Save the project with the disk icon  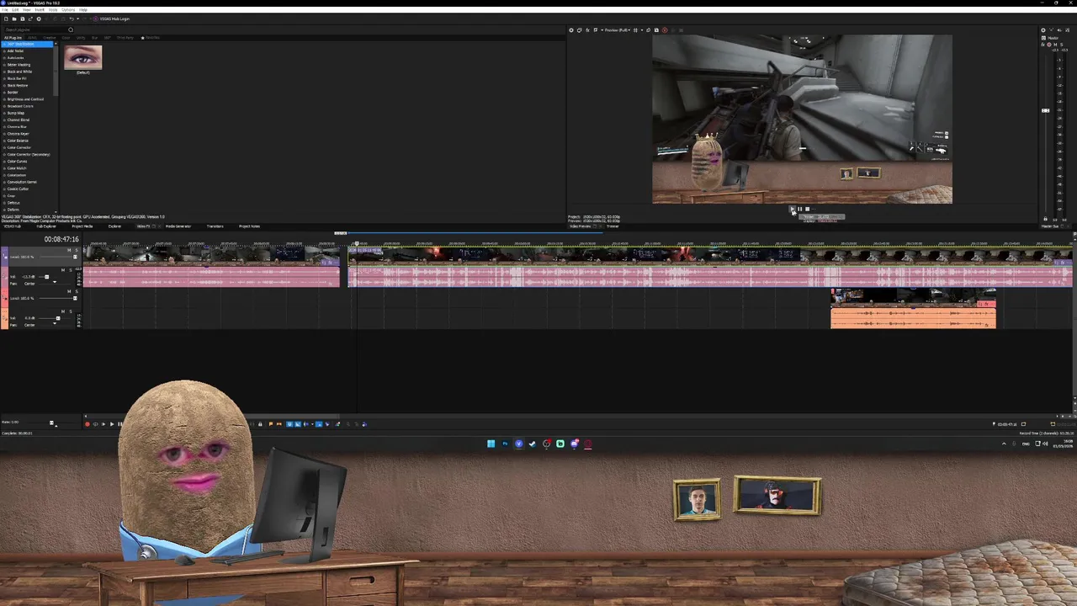tap(23, 19)
